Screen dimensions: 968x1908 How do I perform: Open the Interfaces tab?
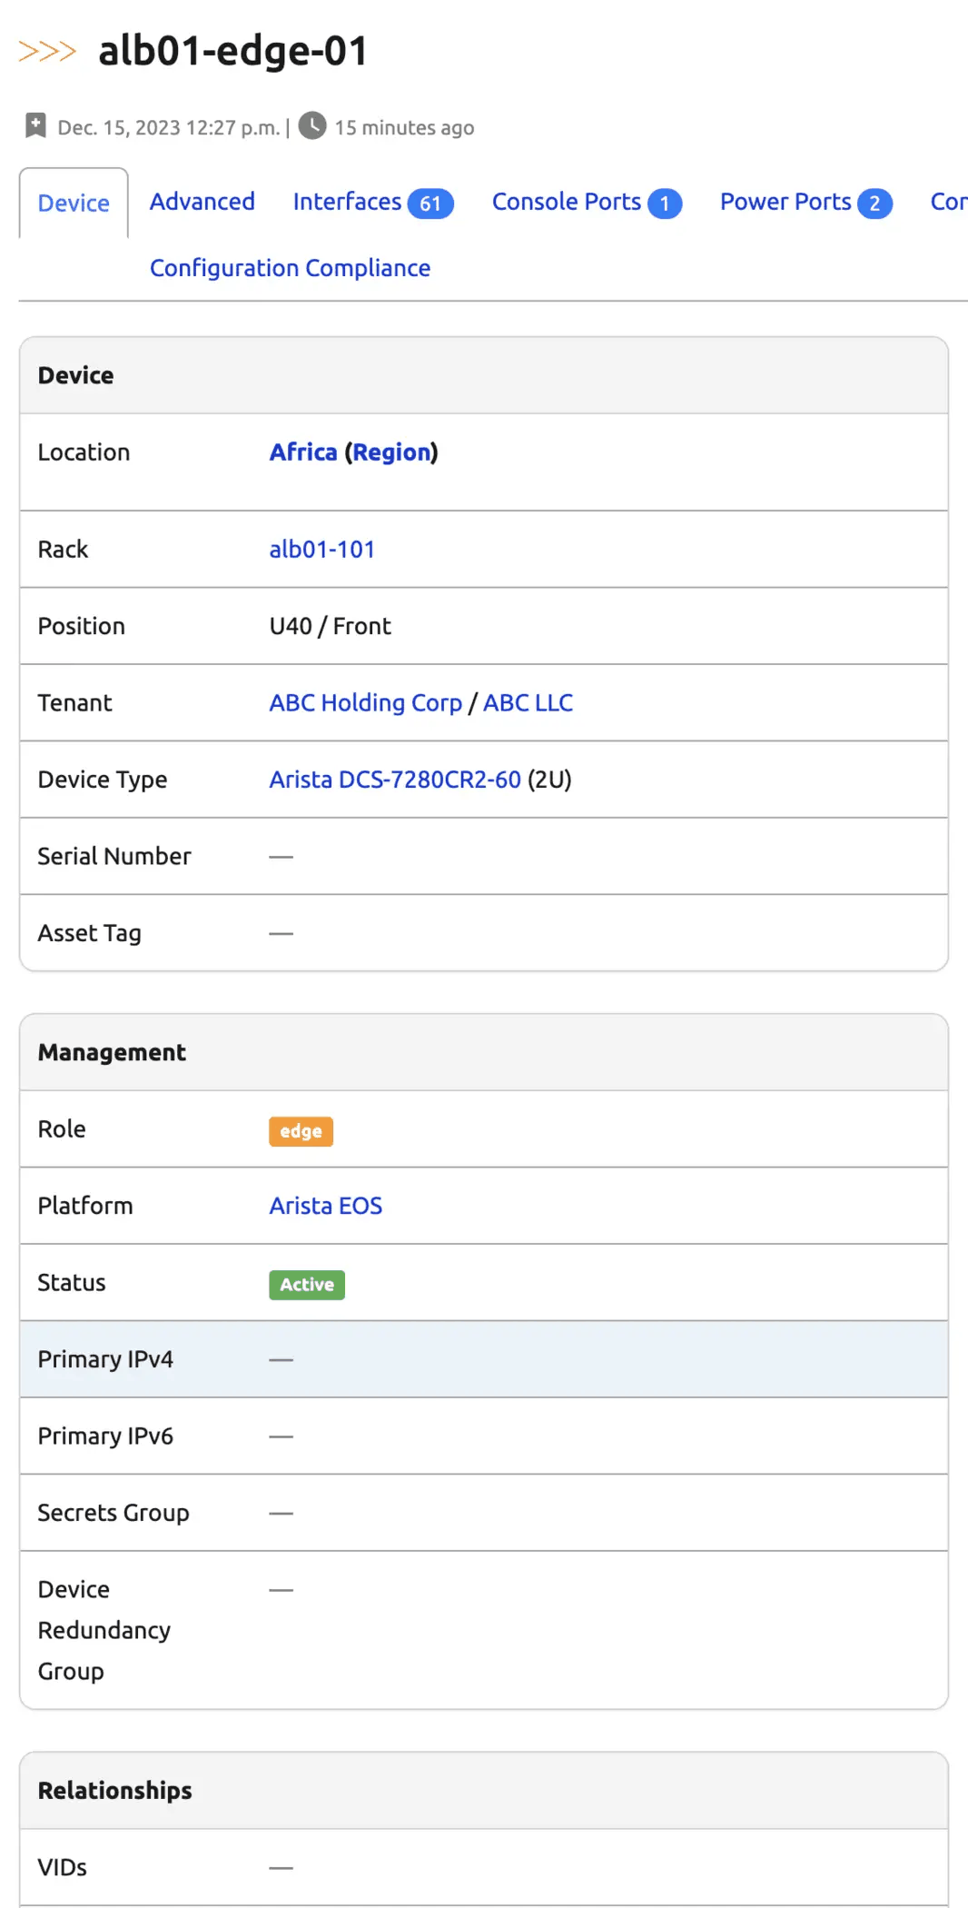click(x=347, y=202)
